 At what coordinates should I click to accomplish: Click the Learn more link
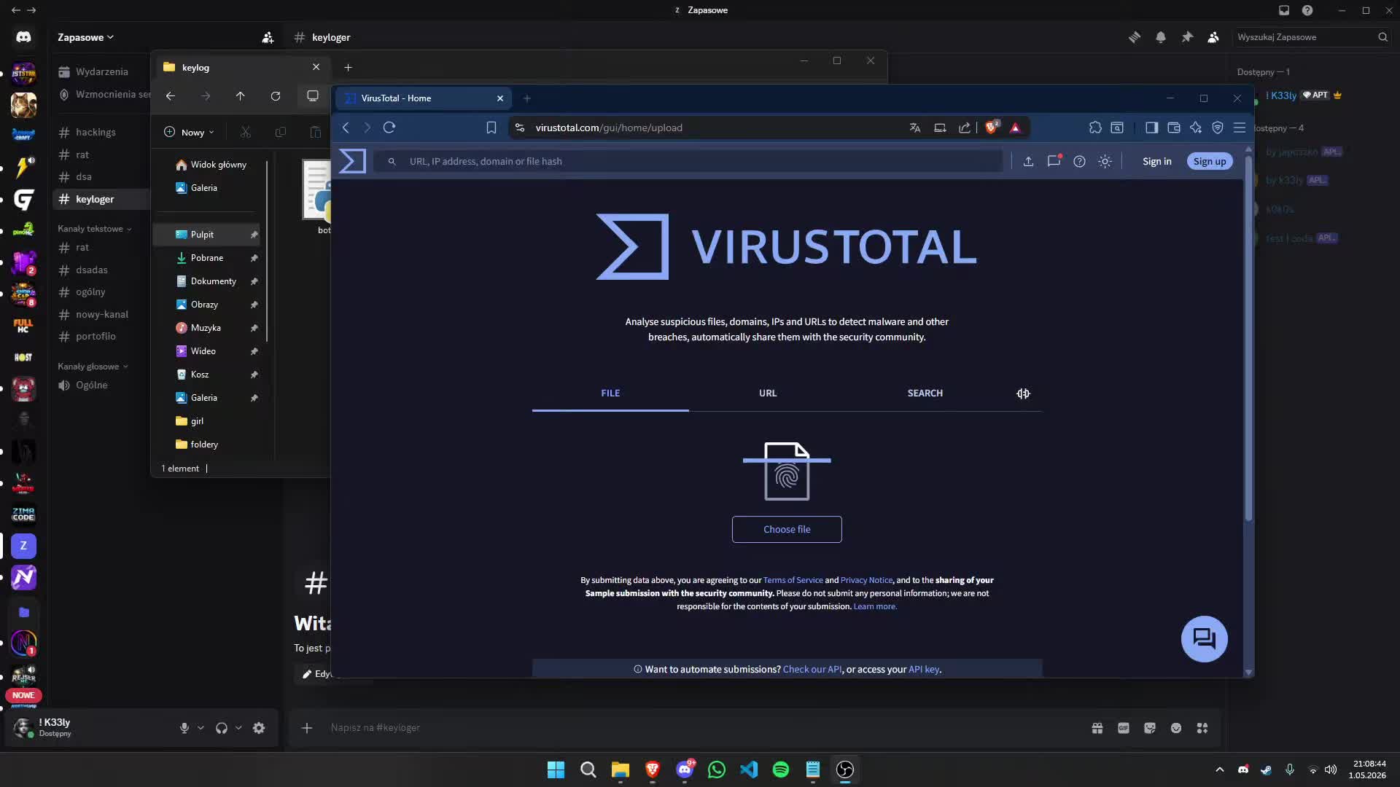[874, 606]
